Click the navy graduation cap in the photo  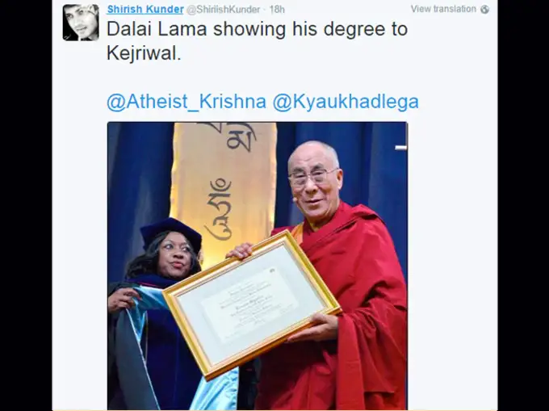click(171, 233)
